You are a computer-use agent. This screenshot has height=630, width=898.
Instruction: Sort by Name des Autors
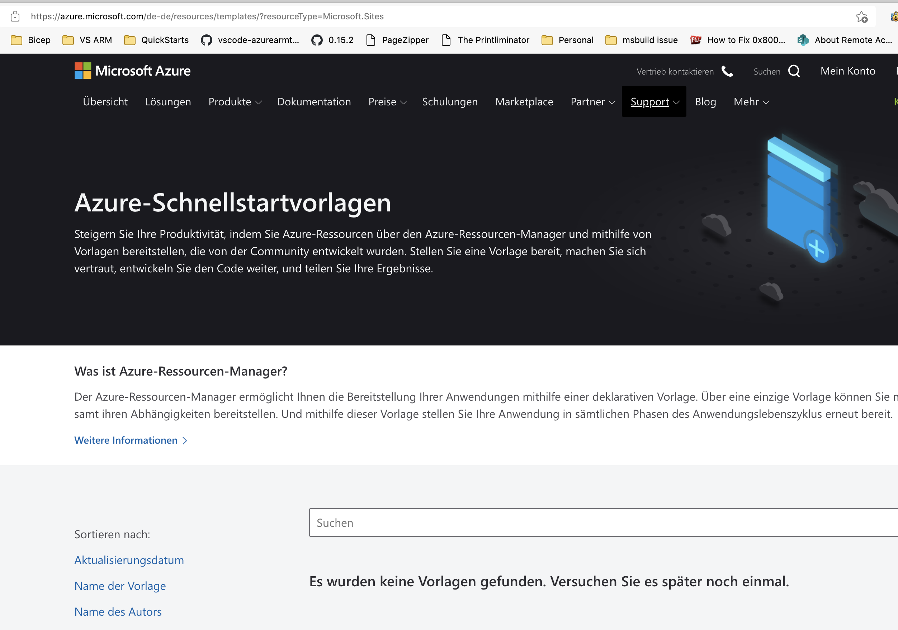pos(118,611)
